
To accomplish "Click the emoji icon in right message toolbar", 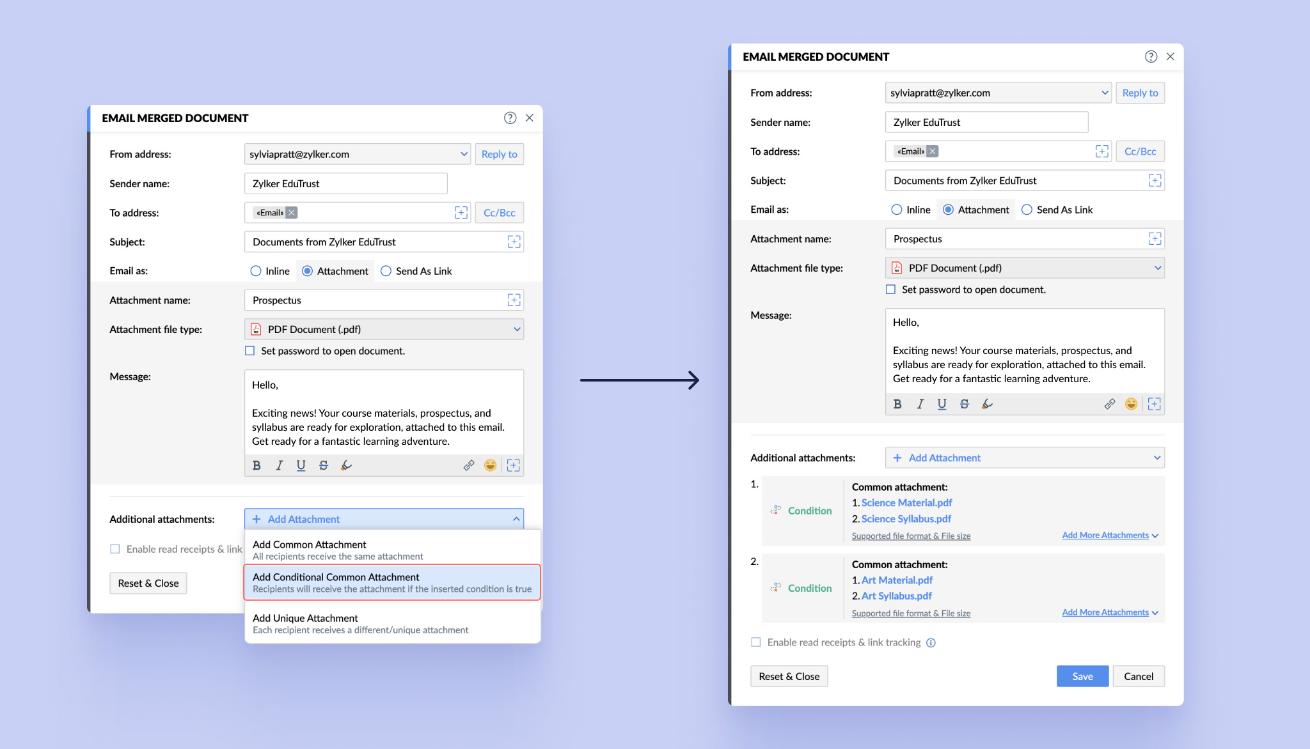I will click(1131, 404).
